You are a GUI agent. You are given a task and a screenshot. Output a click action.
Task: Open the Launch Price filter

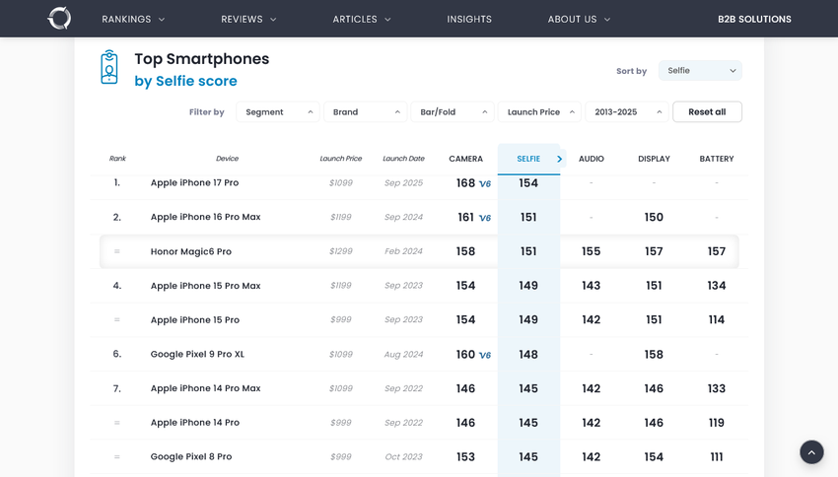coord(539,112)
